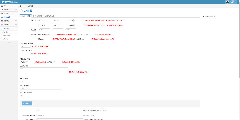Switch to the second settings tab
240x120 pixels.
37,16
